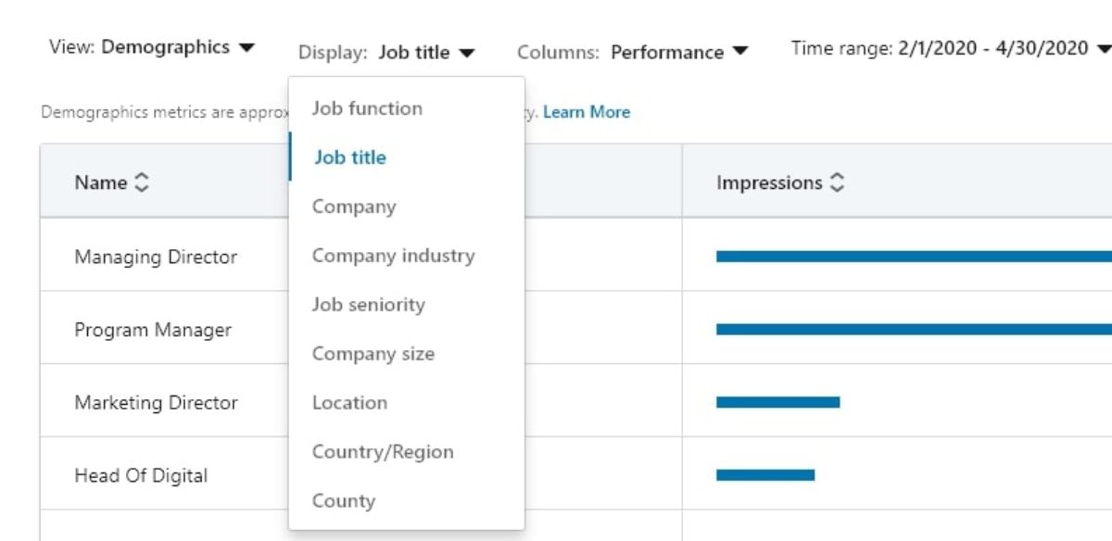
Task: Select Job function from the list
Action: [367, 108]
